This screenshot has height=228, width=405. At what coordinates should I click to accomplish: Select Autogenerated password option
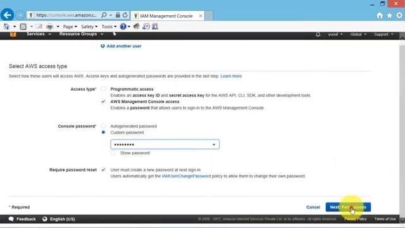[103, 126]
